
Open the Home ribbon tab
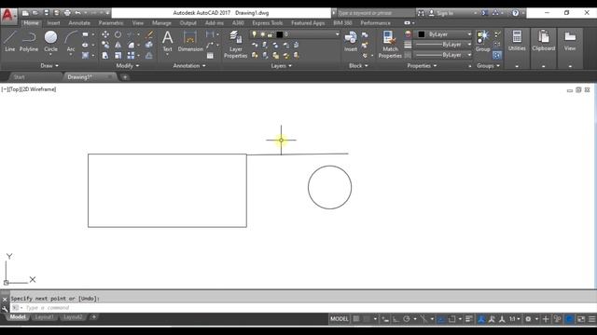[x=31, y=22]
